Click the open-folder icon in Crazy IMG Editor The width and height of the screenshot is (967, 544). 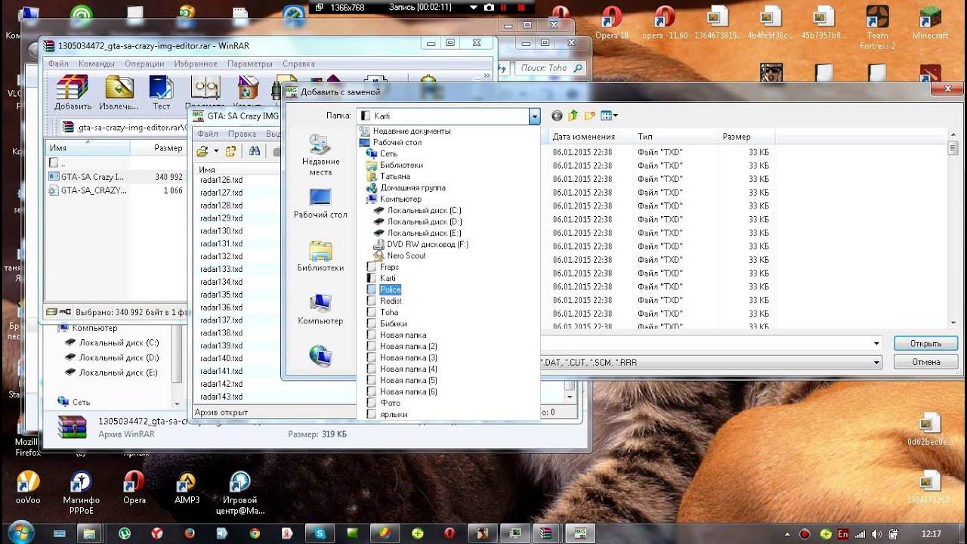click(202, 151)
